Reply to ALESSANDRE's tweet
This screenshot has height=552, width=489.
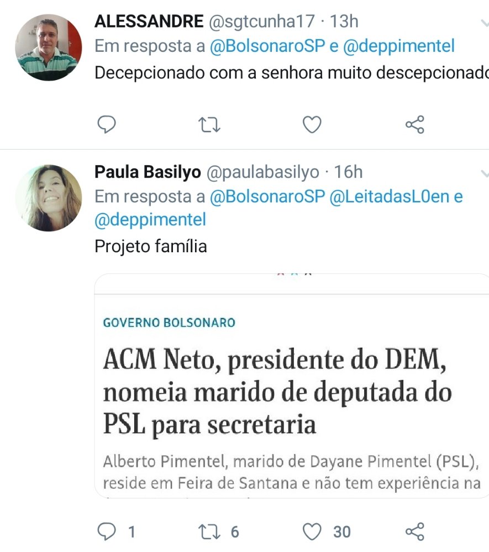(x=106, y=125)
